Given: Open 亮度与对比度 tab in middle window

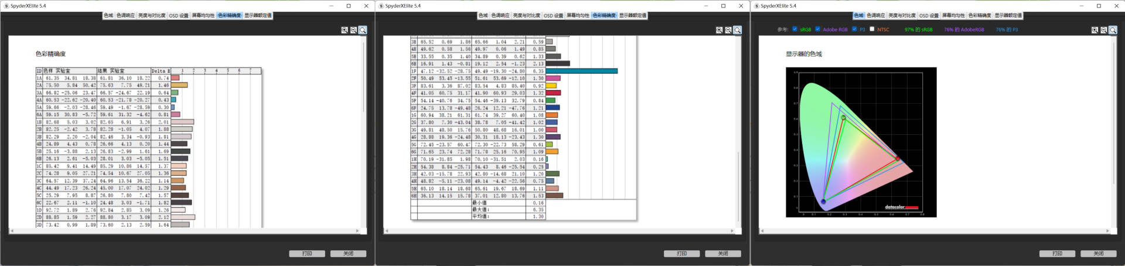Looking at the screenshot, I should pos(527,15).
